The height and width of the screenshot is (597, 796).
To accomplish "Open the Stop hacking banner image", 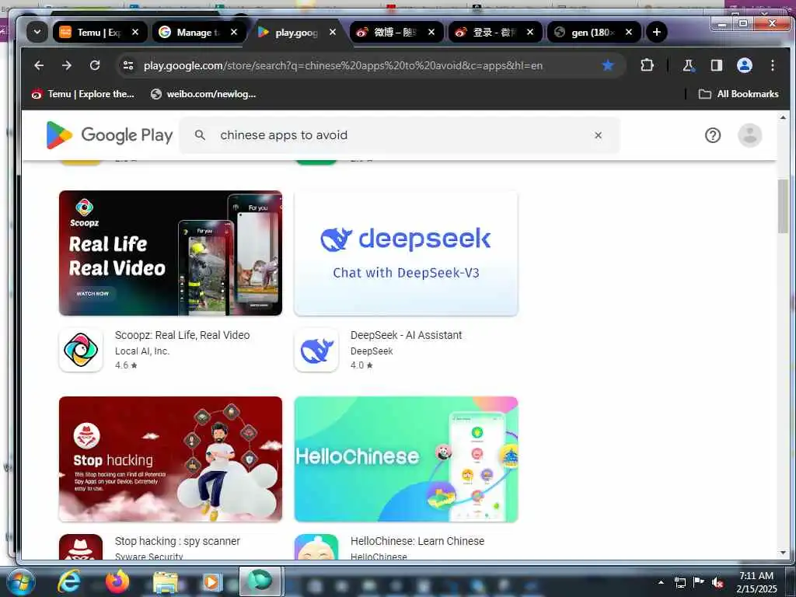I will click(170, 459).
